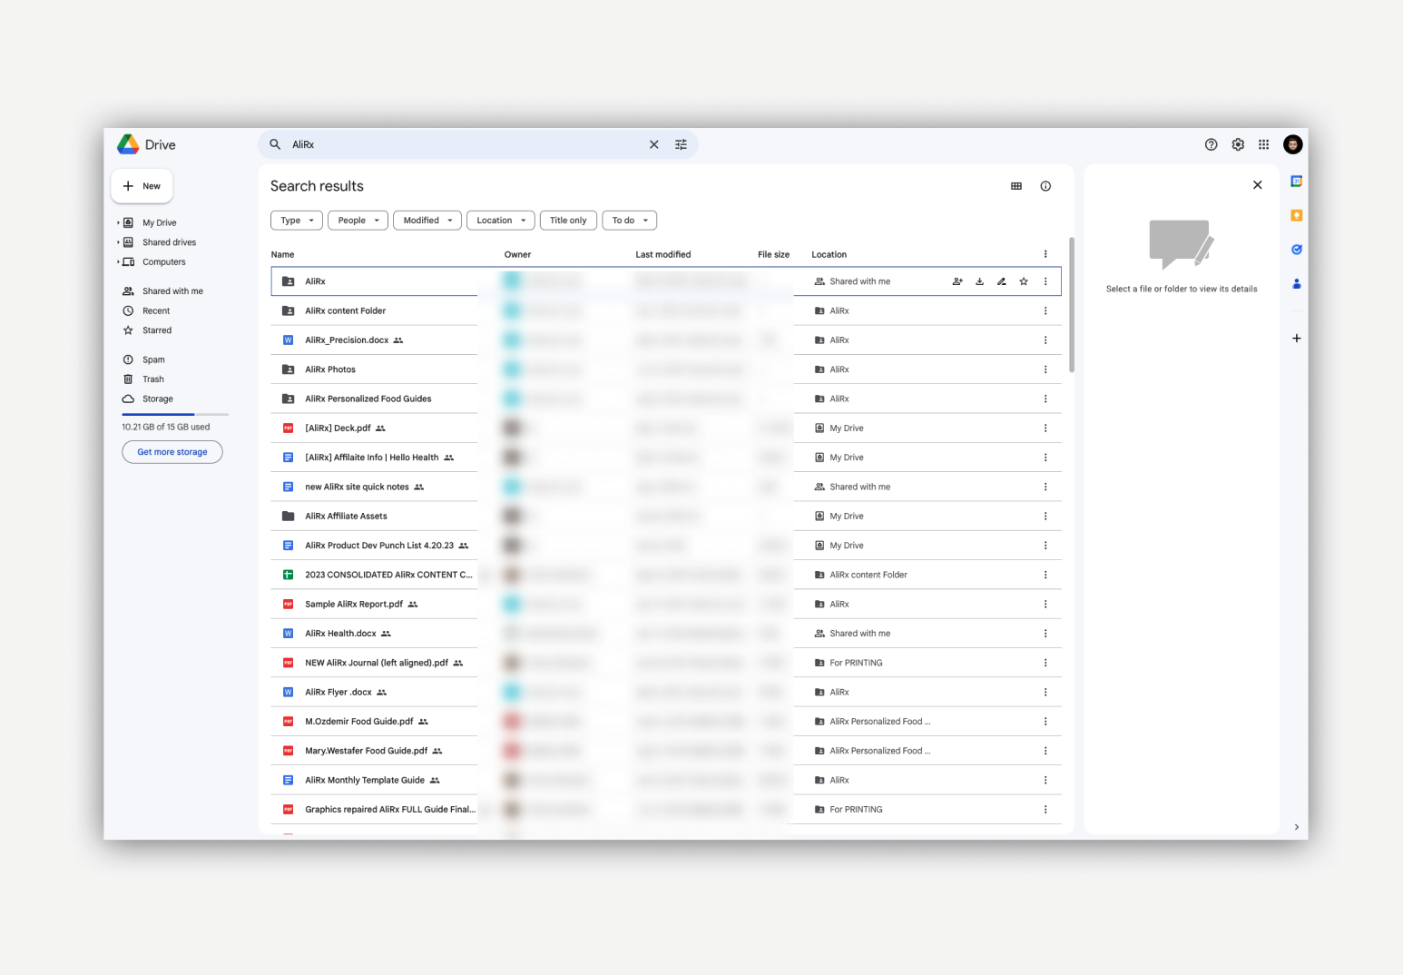Image resolution: width=1403 pixels, height=975 pixels.
Task: Click the New button
Action: [x=142, y=186]
